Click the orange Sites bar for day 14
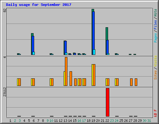159x124 pixels. (x=71, y=78)
